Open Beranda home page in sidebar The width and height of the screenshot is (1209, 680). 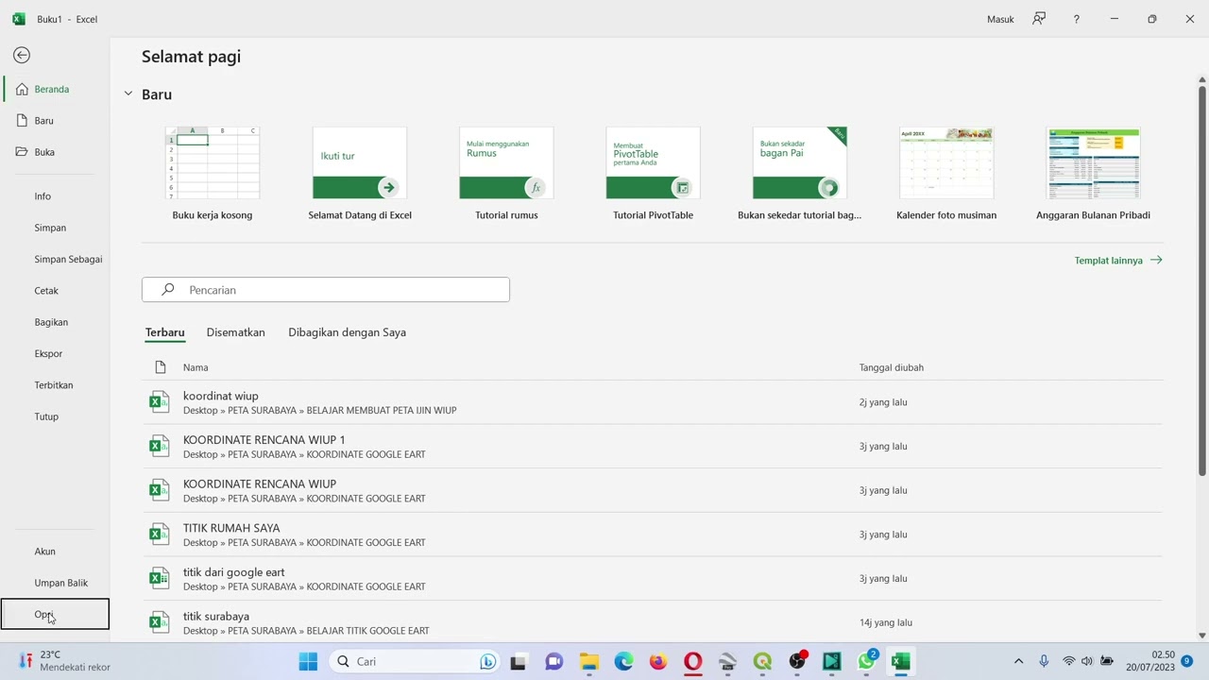[55, 89]
